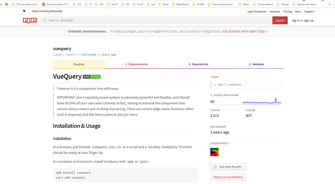Click Get started with npm Orgs link
Screen dimensions: 335x184
click(x=245, y=31)
